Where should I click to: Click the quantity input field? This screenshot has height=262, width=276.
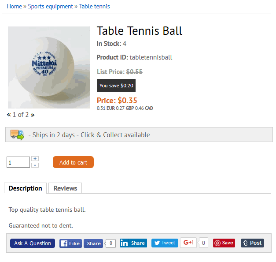tap(18, 162)
